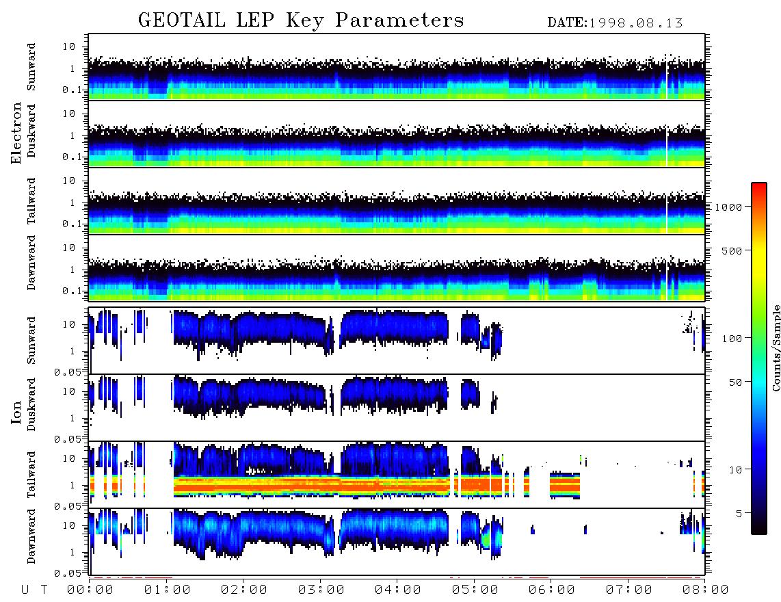Image resolution: width=781 pixels, height=602 pixels.
Task: Click the DATE:1998.08.13 label
Action: [615, 23]
